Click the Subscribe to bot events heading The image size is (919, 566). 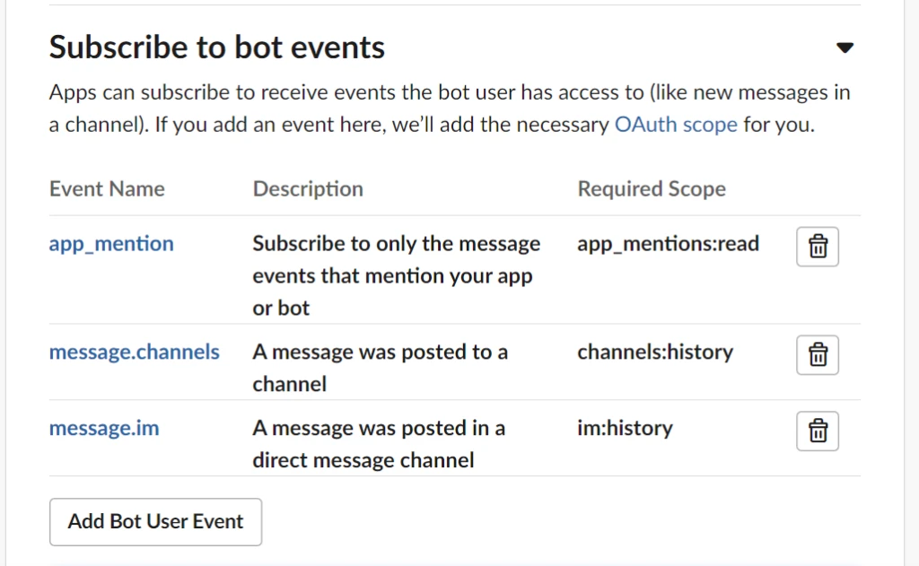(x=217, y=48)
